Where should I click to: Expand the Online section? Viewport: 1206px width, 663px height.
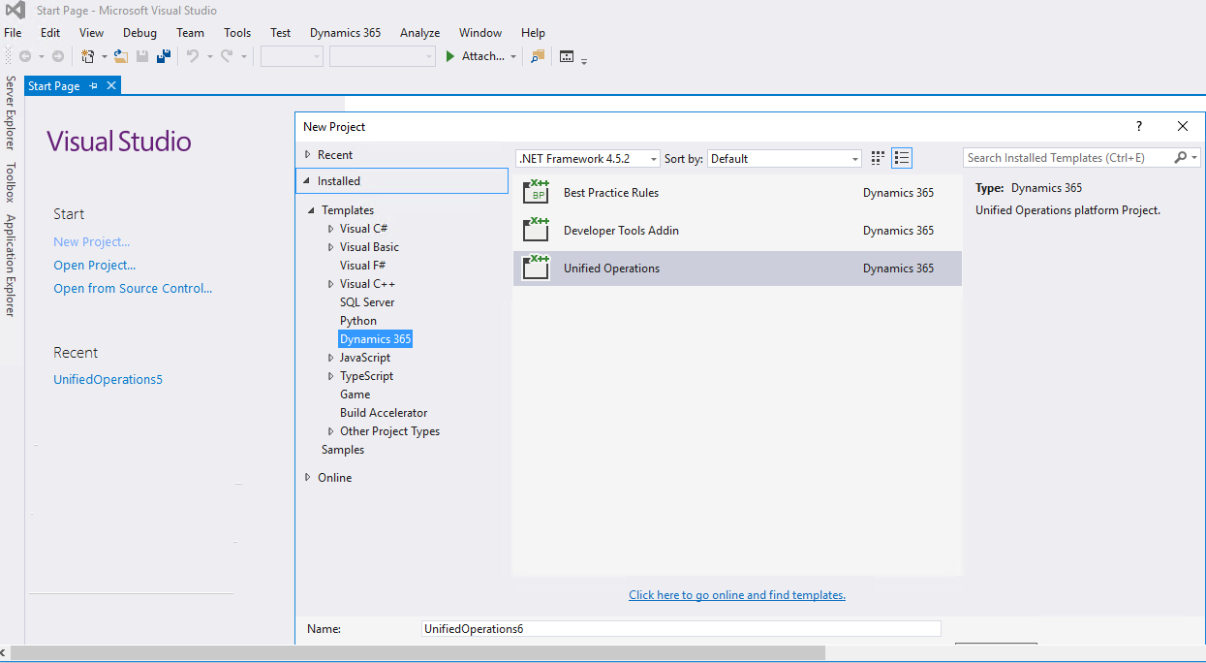307,477
